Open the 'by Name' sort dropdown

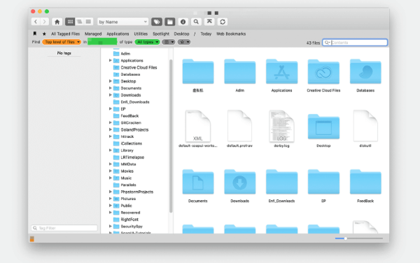click(123, 22)
